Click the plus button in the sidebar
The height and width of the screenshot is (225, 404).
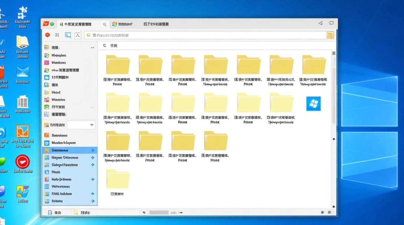[x=92, y=125]
